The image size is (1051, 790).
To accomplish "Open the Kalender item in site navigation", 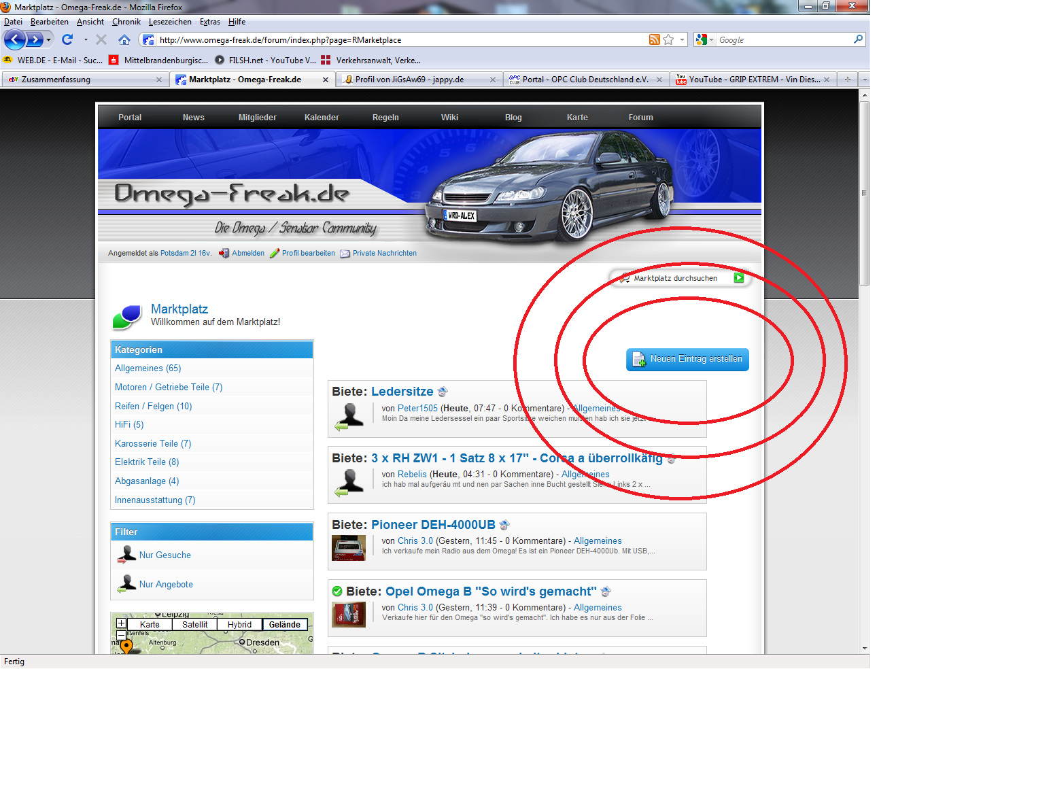I will [x=322, y=118].
